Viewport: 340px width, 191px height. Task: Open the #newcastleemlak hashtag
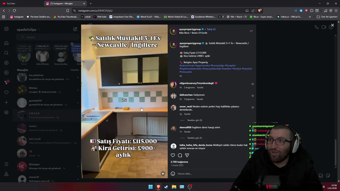(211, 69)
